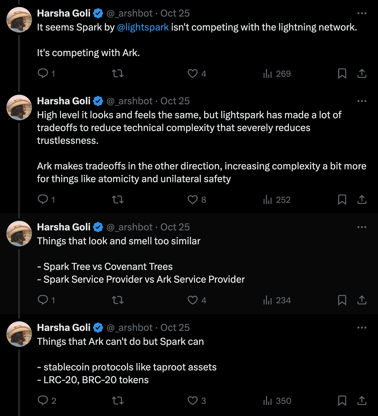Viewport: 378px width, 416px height.
Task: Share the first tweet about Spark
Action: pyautogui.click(x=362, y=73)
